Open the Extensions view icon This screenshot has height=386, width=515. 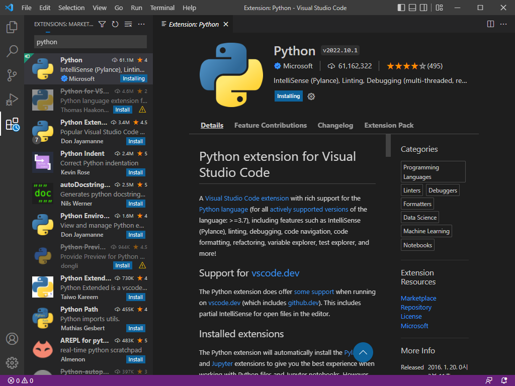coord(13,124)
